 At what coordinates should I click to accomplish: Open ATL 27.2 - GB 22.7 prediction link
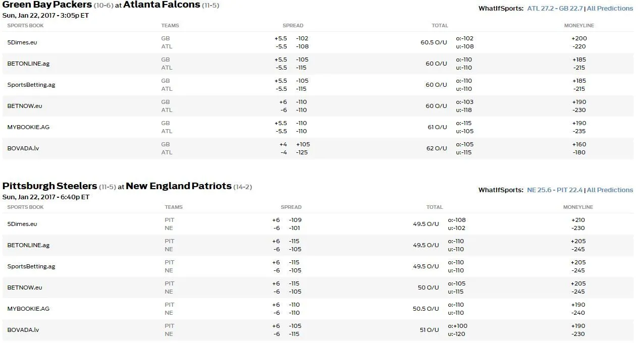555,9
